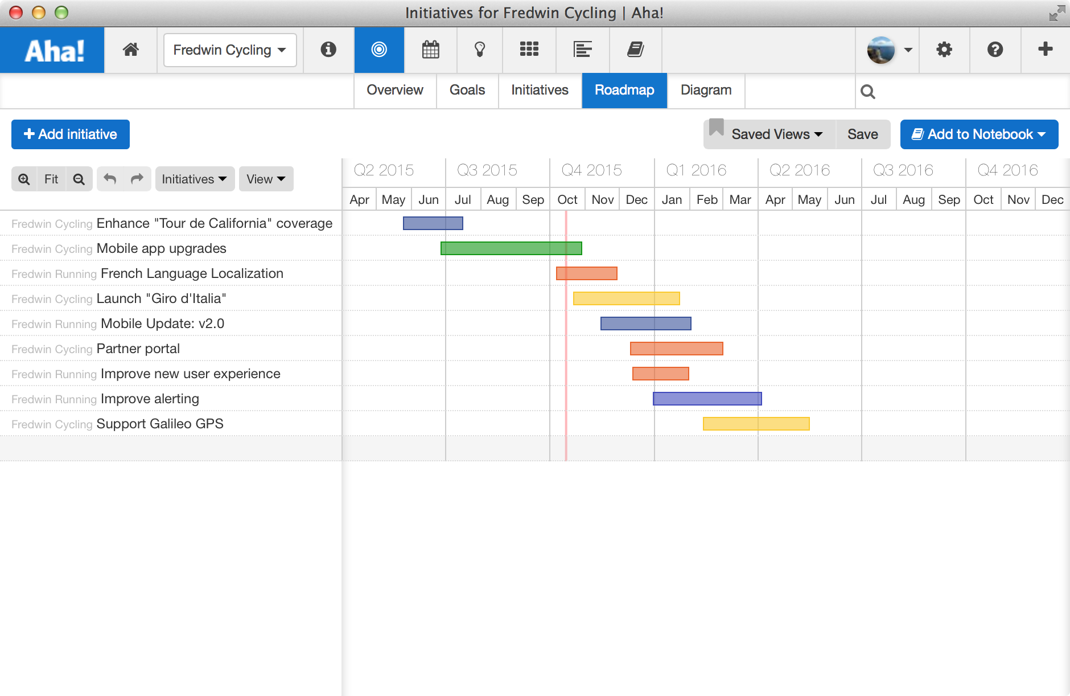
Task: Select the green Mobile app upgrades bar
Action: coord(511,248)
